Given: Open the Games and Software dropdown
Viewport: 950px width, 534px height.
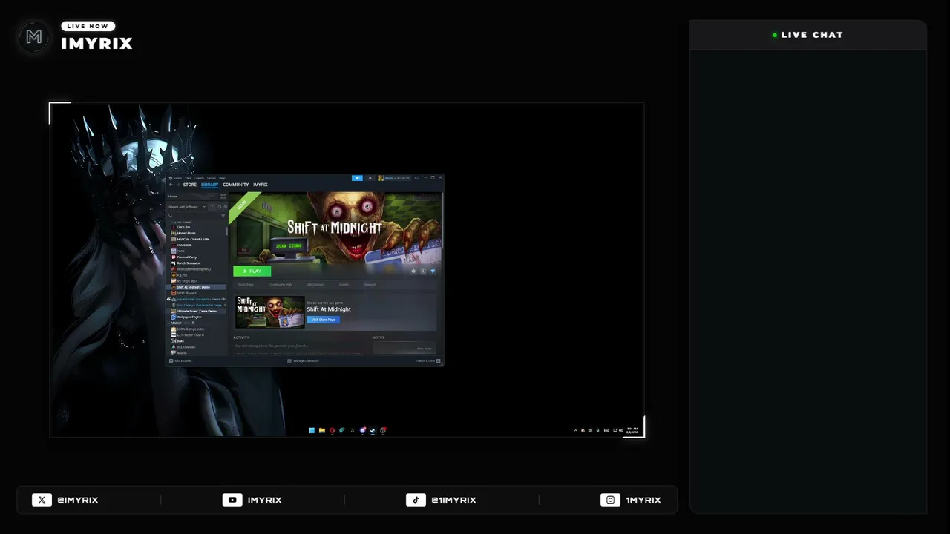Looking at the screenshot, I should (x=187, y=207).
